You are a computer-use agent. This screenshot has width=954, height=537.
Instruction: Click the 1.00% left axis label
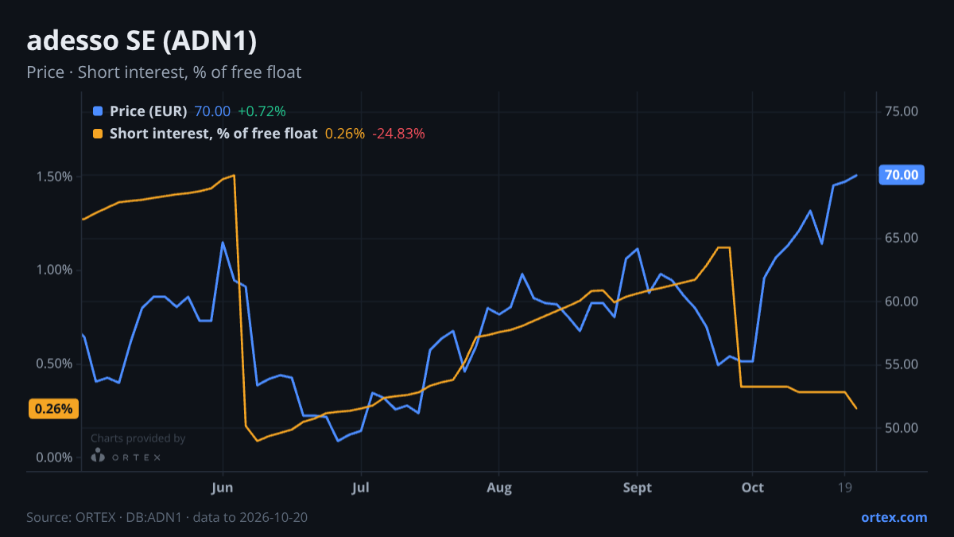click(x=53, y=270)
